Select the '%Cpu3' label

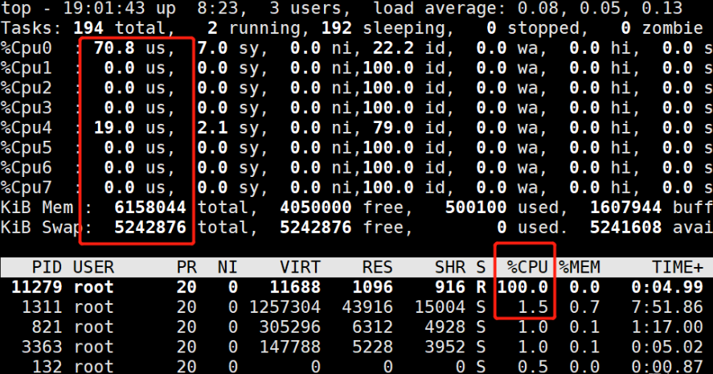27,109
